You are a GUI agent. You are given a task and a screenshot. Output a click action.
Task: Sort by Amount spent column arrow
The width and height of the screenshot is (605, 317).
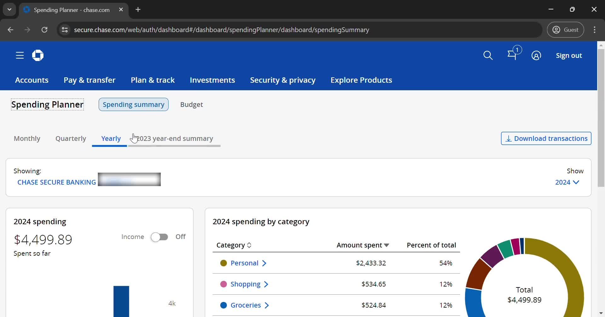click(386, 245)
